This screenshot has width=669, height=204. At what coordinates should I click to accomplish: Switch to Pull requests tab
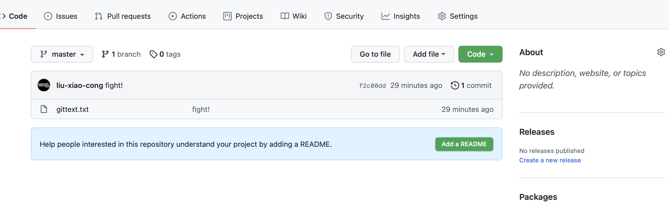pyautogui.click(x=123, y=16)
